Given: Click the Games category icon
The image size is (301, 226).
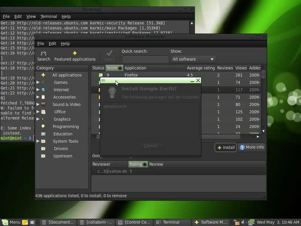Looking at the screenshot, I should coord(43,82).
